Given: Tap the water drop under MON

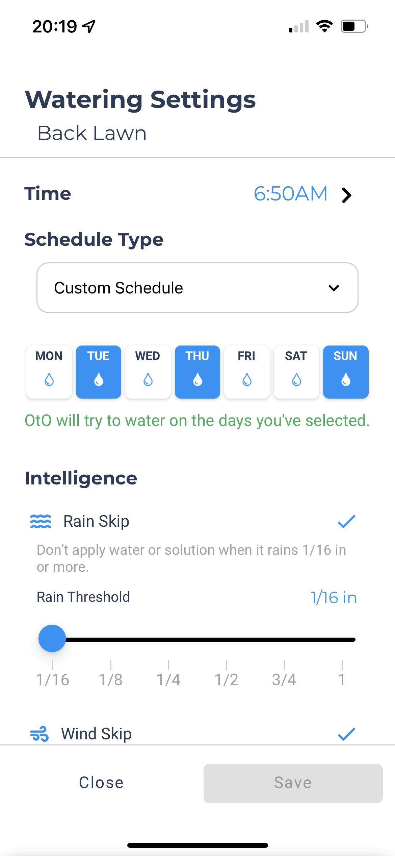Looking at the screenshot, I should (x=49, y=380).
